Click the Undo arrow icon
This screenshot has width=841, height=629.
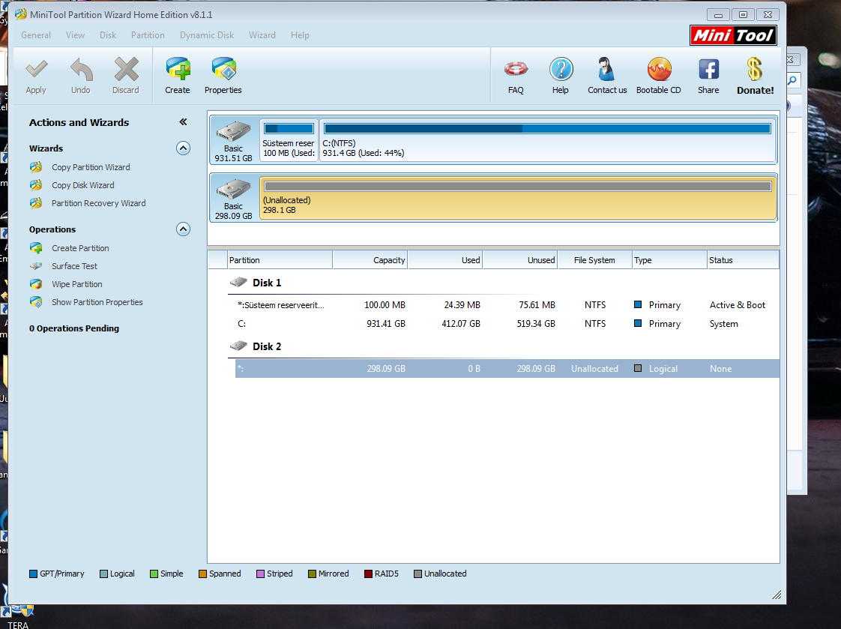(81, 69)
